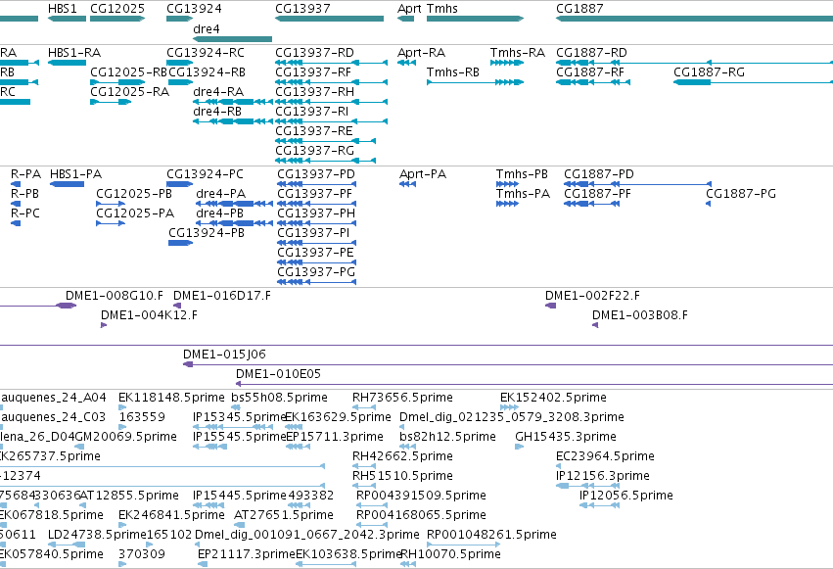Image resolution: width=833 pixels, height=569 pixels.
Task: Select the HBS1 gene feature bar
Action: [x=67, y=19]
